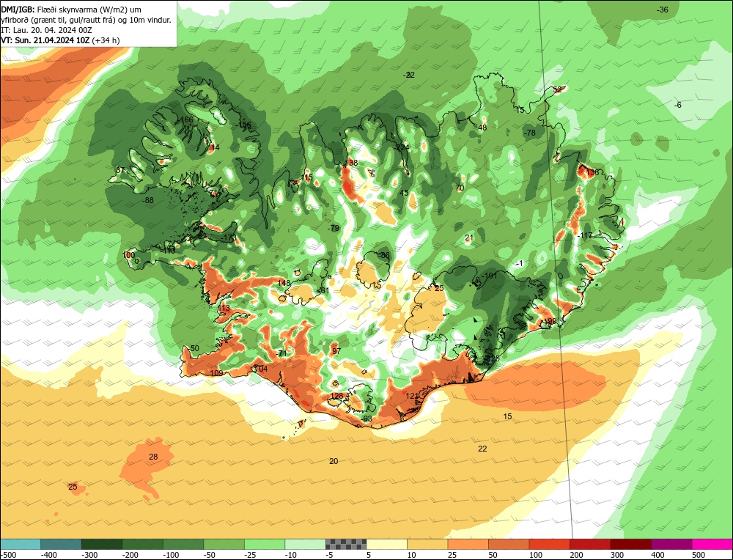Click the '70' value in the northeast interior

(460, 188)
